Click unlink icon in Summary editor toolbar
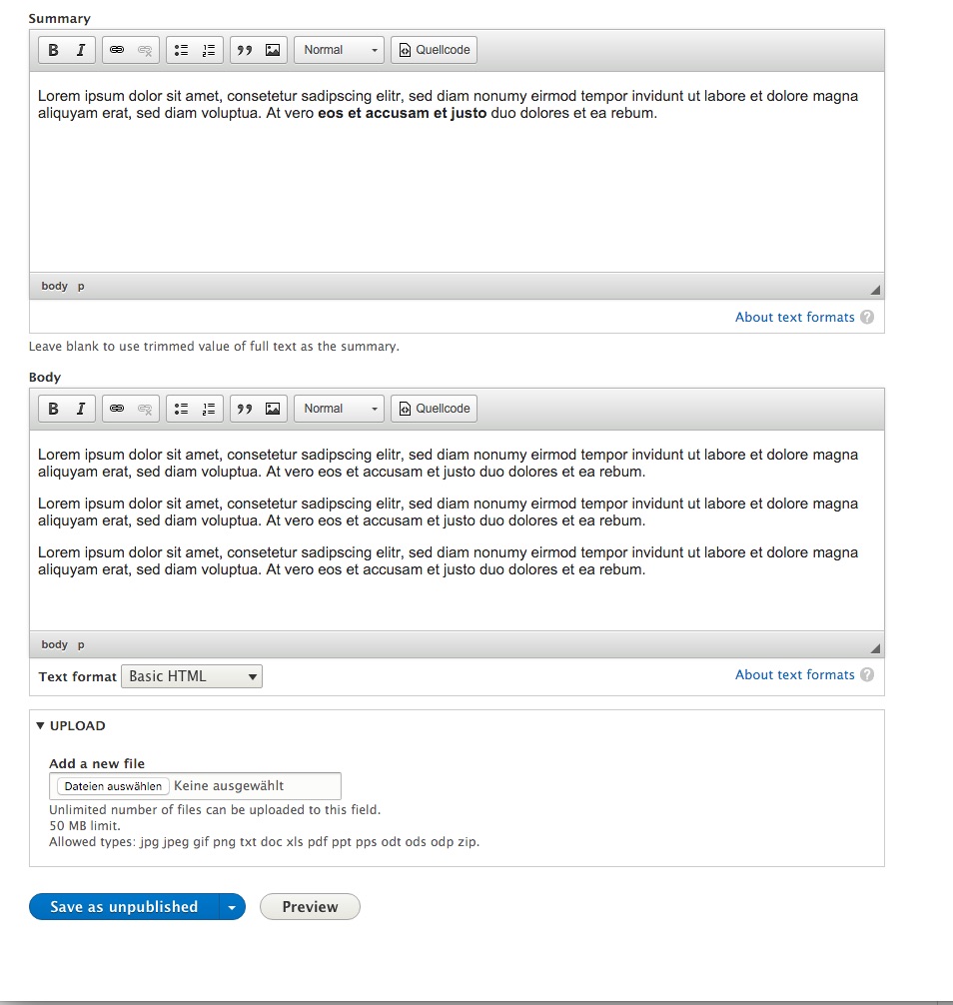The image size is (953, 1005). pyautogui.click(x=145, y=50)
